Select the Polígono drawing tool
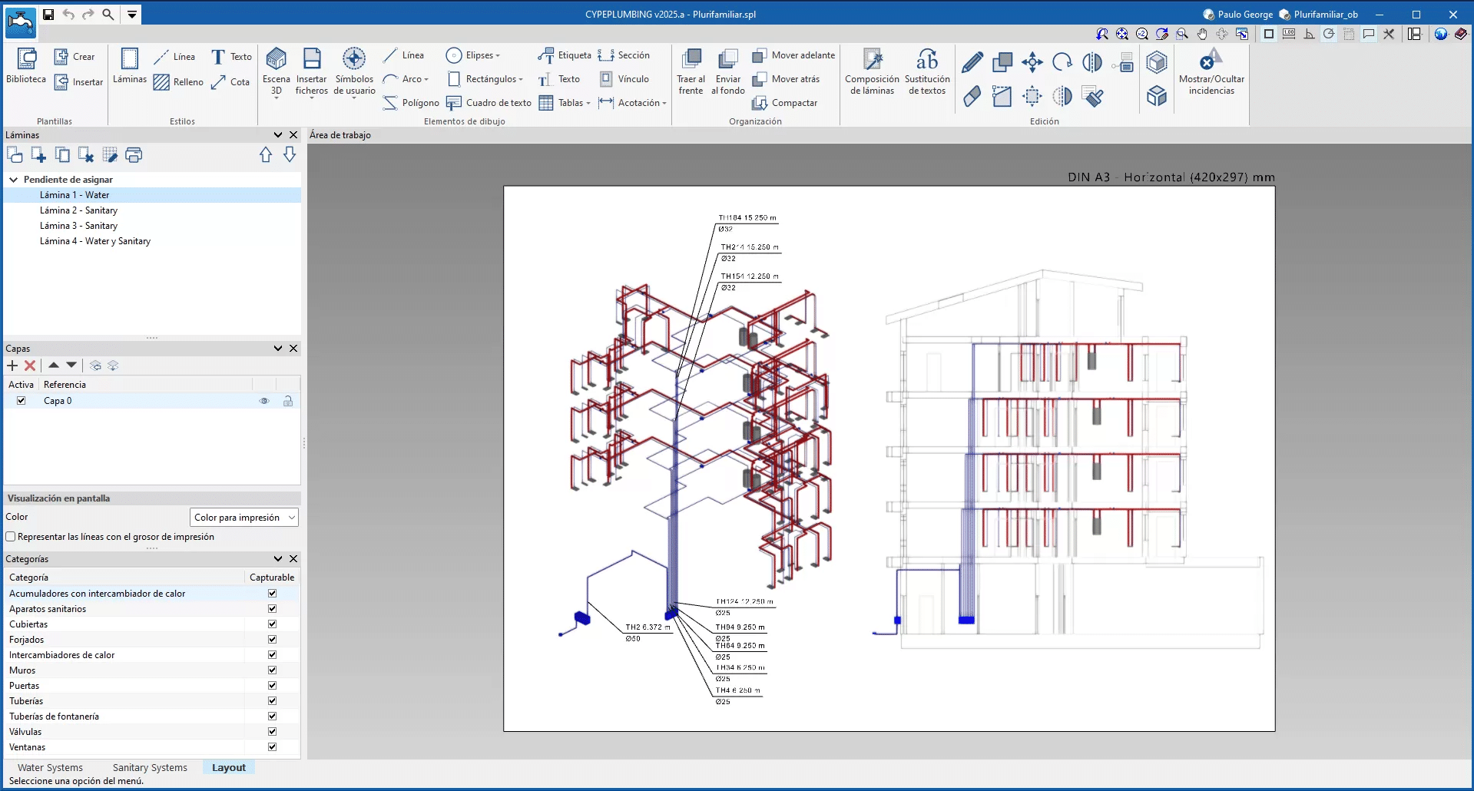The width and height of the screenshot is (1474, 791). (411, 103)
